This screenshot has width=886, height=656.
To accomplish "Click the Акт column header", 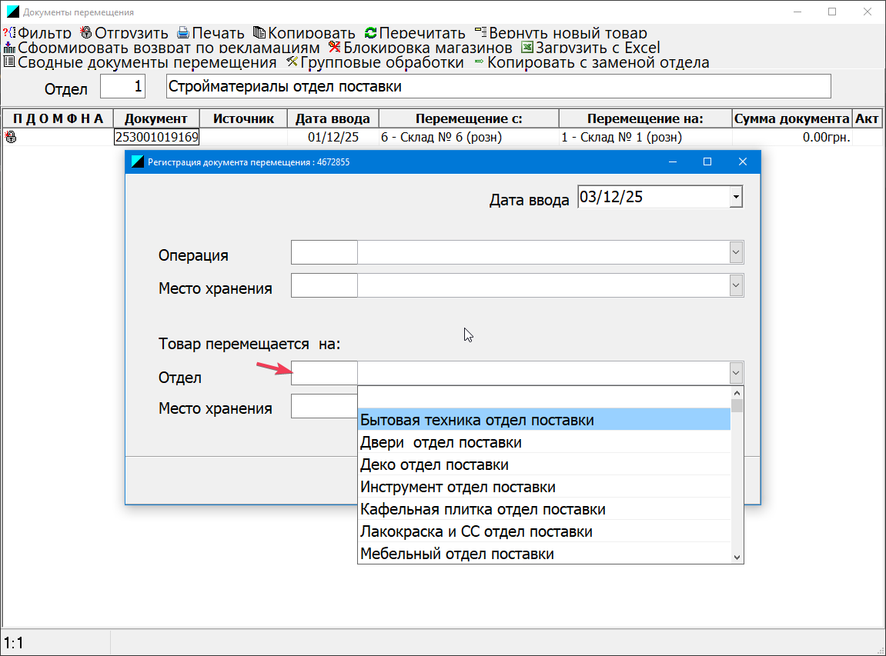I will [x=867, y=118].
